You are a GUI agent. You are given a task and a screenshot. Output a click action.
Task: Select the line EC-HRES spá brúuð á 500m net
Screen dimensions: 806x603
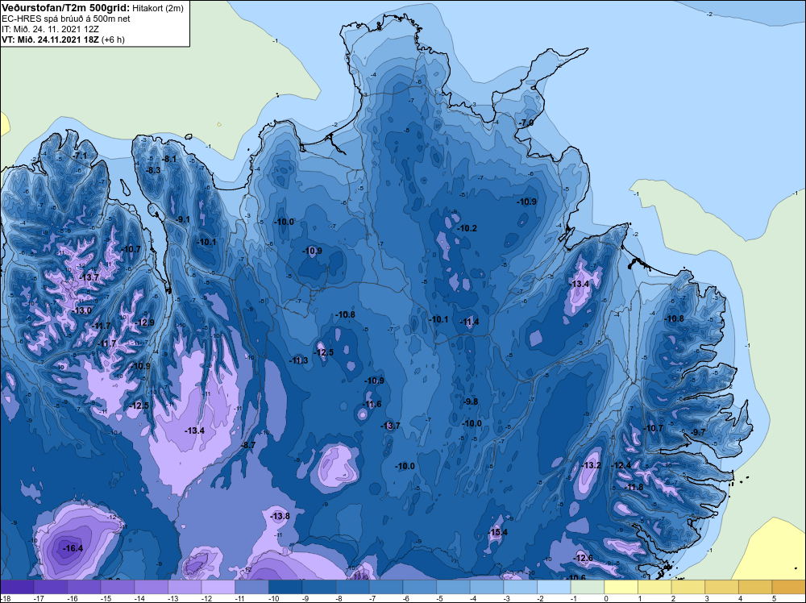(x=65, y=19)
